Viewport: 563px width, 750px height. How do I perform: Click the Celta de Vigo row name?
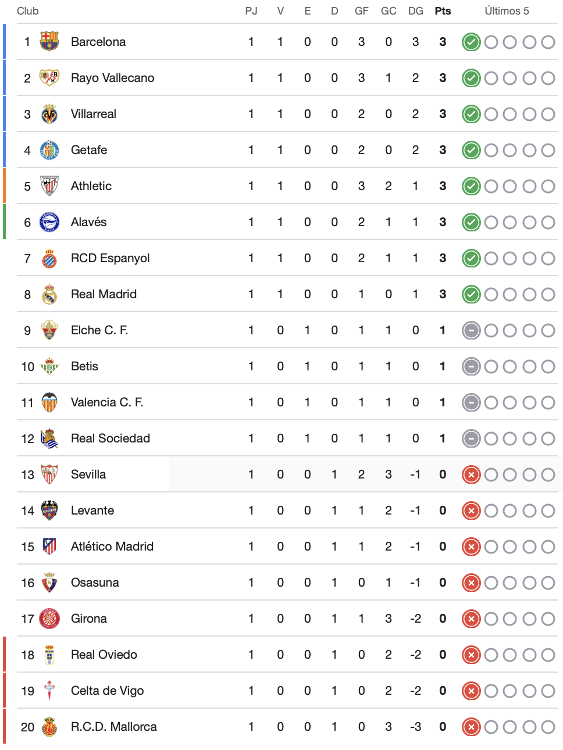coord(108,691)
